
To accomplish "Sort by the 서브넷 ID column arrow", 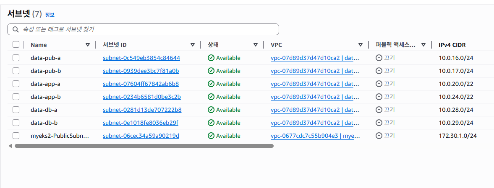I will pyautogui.click(x=193, y=45).
